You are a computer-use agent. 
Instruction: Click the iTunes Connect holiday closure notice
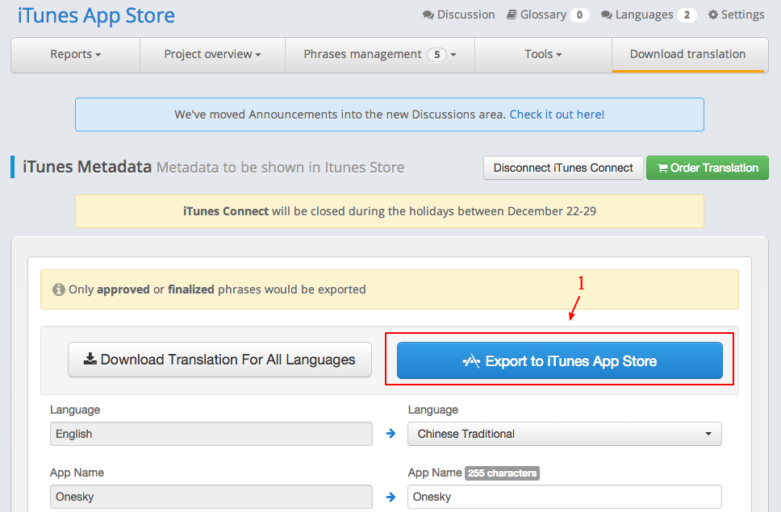pos(390,211)
